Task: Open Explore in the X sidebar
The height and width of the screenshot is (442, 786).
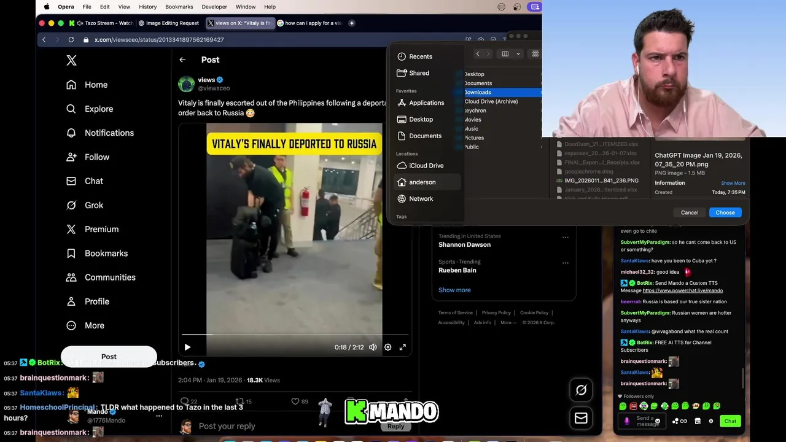Action: pyautogui.click(x=90, y=109)
